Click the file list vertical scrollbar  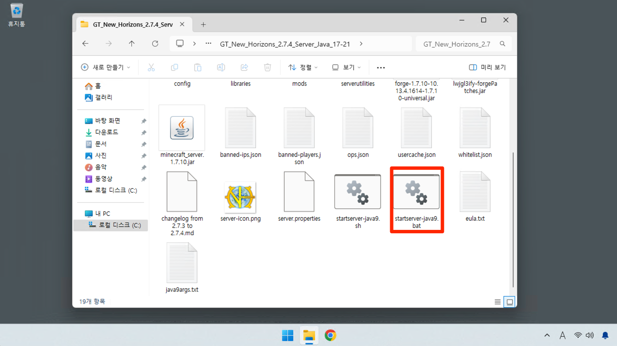513,219
